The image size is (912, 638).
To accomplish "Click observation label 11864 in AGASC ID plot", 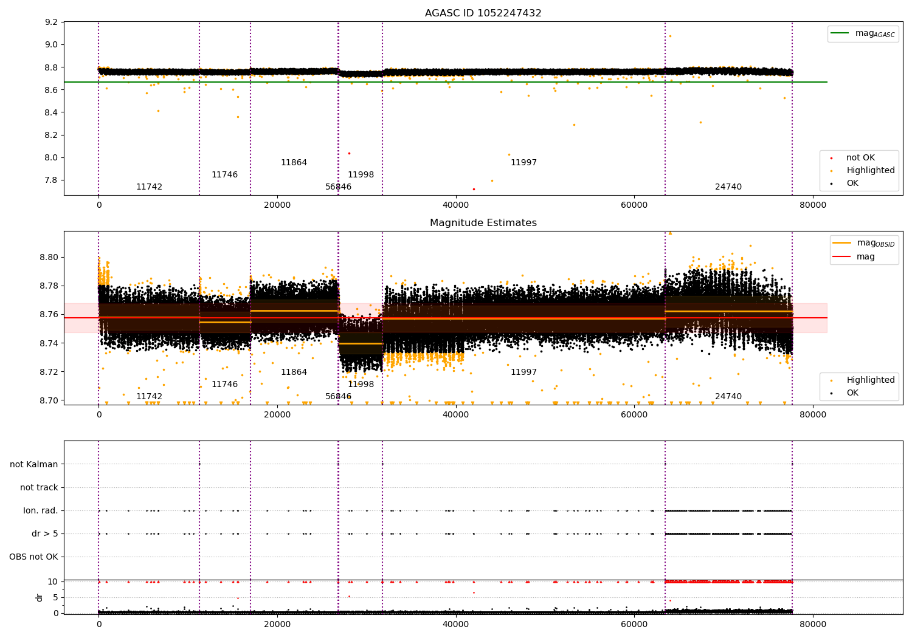I will click(x=294, y=163).
